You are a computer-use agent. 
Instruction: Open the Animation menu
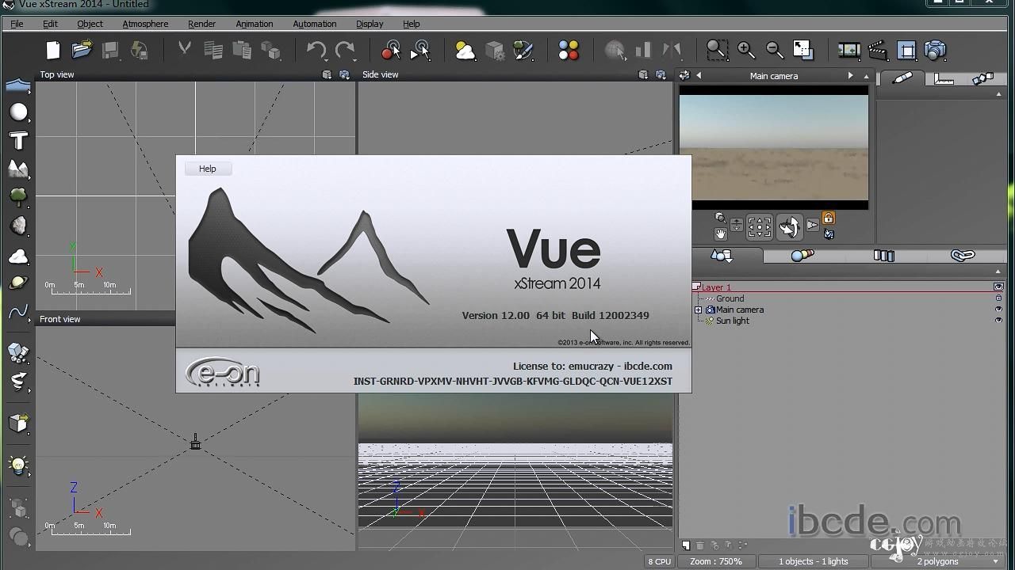[254, 24]
